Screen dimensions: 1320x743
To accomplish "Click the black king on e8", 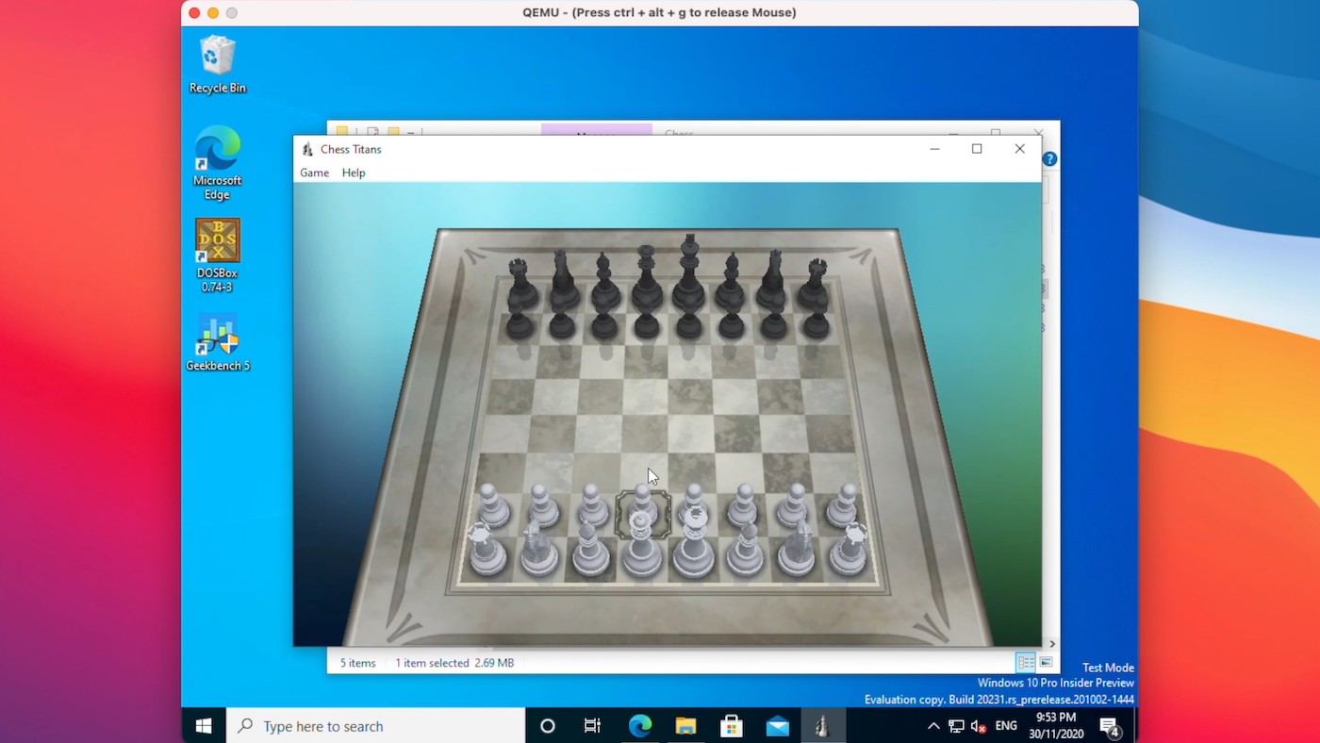I will 689,273.
